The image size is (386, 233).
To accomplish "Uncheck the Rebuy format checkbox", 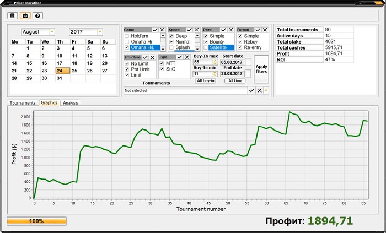I will pos(240,42).
